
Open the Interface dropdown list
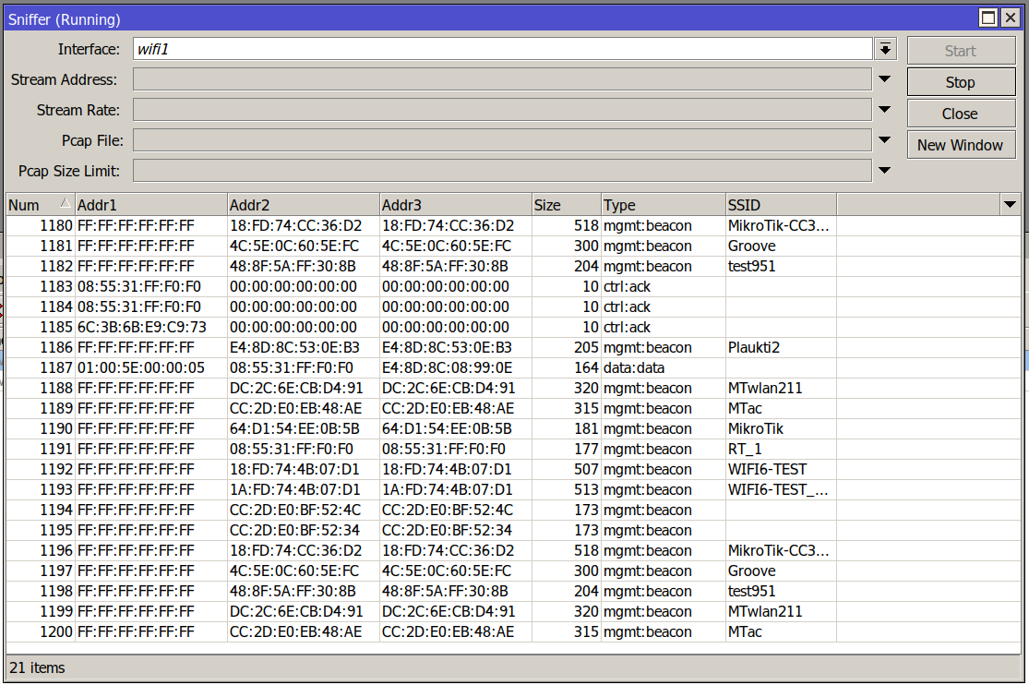point(886,49)
